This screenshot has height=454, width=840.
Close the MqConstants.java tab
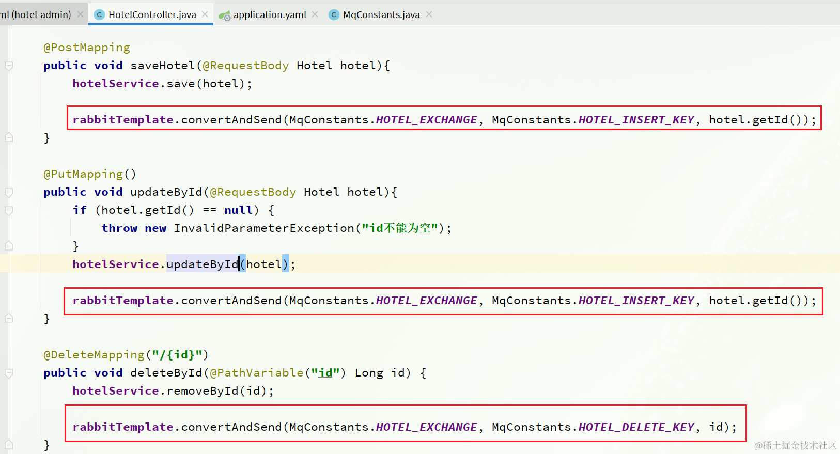coord(429,14)
